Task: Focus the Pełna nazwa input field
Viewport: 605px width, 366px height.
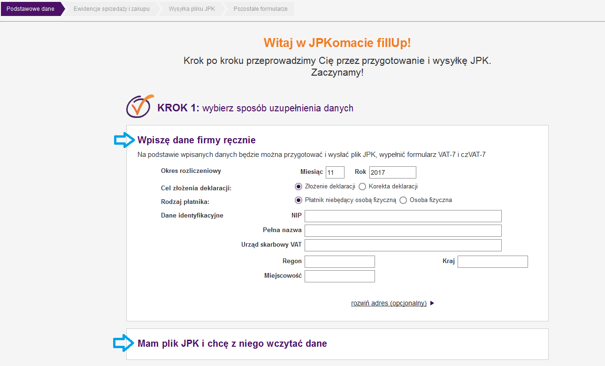Action: [x=403, y=231]
